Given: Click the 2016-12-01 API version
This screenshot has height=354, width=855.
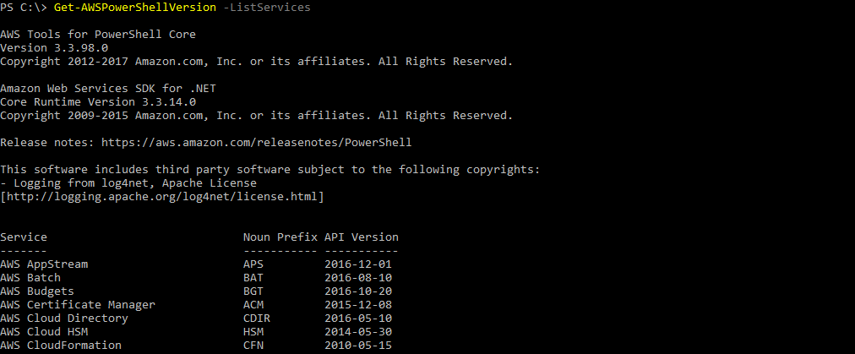Looking at the screenshot, I should click(x=357, y=264).
